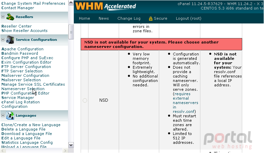The width and height of the screenshot is (264, 153).
Task: Click sidebar horizontal scroll right arrow
Action: point(65,151)
